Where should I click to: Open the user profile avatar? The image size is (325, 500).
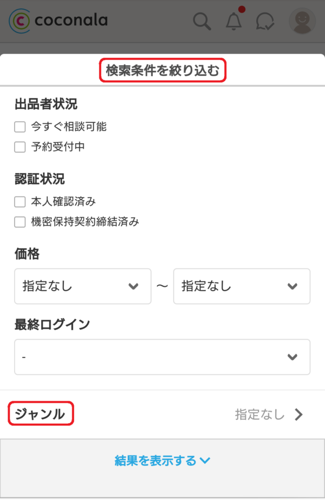302,21
